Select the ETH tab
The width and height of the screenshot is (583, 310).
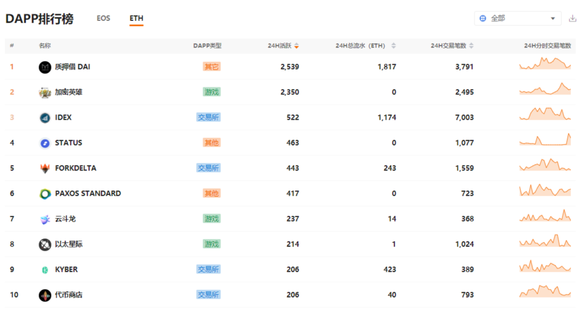[136, 19]
